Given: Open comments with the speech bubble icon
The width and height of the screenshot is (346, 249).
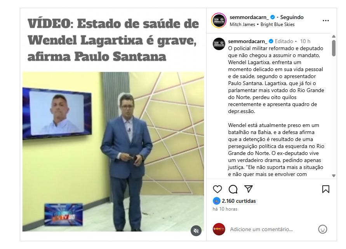Looking at the screenshot, I should (233, 189).
